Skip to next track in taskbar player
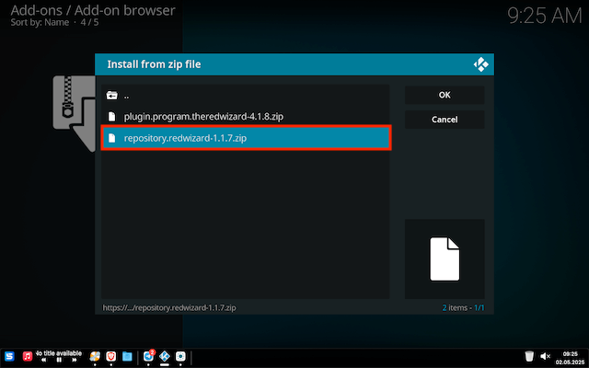Image resolution: width=589 pixels, height=368 pixels. click(x=75, y=360)
